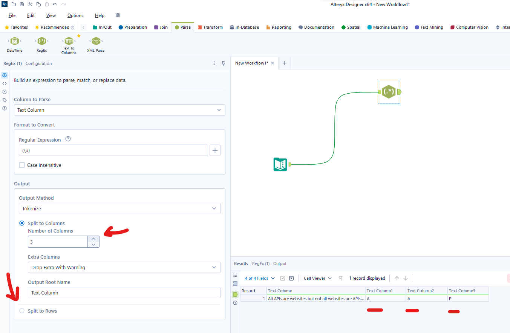The image size is (510, 333).
Task: Click the Record column header
Action: (253, 291)
